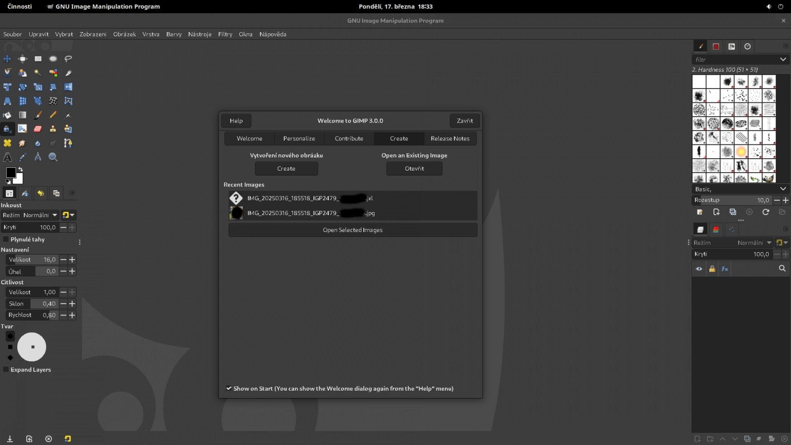791x445 pixels.
Task: Open the layer mode group switch dropdown
Action: click(x=782, y=243)
